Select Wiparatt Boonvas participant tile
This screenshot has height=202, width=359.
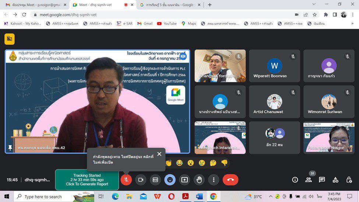tap(274, 66)
